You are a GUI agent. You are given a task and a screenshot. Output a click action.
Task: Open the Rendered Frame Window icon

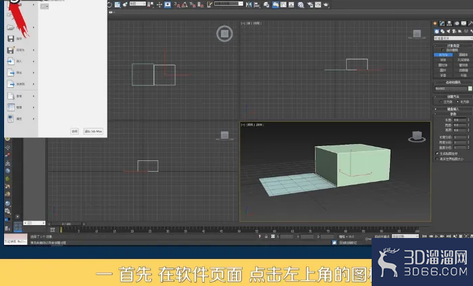point(318,5)
